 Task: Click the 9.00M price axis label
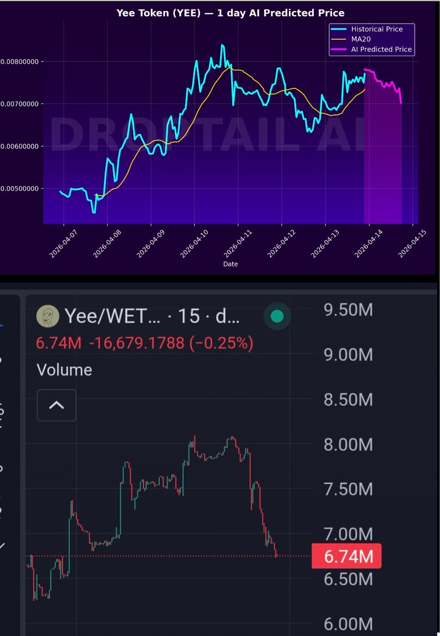349,354
